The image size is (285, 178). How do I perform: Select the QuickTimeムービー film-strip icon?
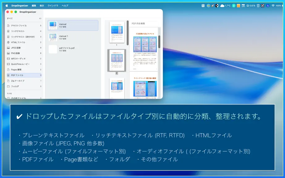pyautogui.click(x=8, y=64)
